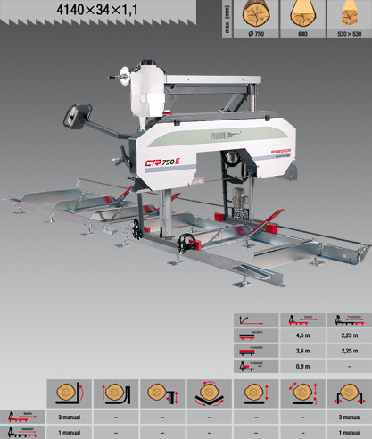
Task: Click the round log Ø 750 icon
Action: (256, 13)
